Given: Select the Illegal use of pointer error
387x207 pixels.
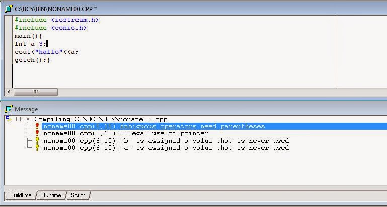Looking at the screenshot, I should click(126, 133).
